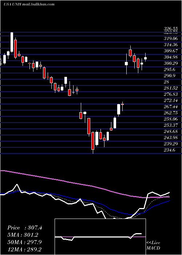Click the 309.67 price axis label
Image resolution: width=182 pixels, height=255 pixels.
171,51
